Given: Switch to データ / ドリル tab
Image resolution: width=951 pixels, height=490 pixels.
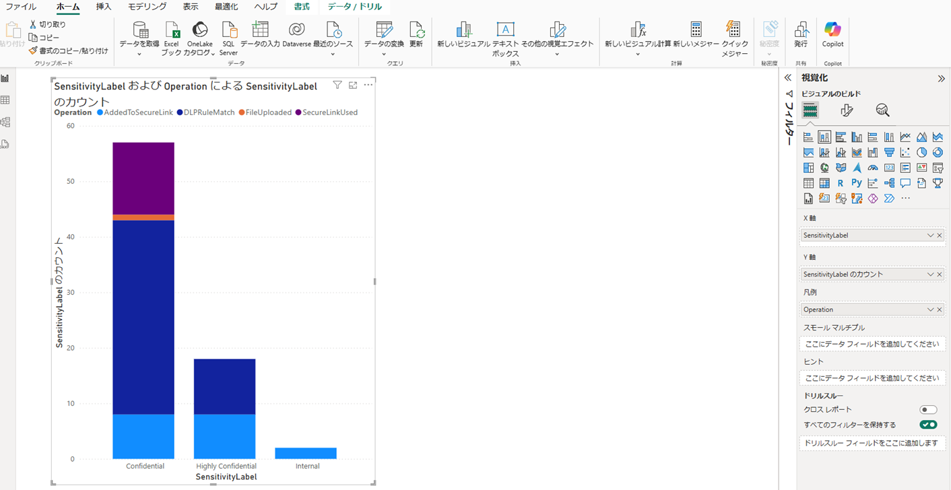Looking at the screenshot, I should pos(355,7).
